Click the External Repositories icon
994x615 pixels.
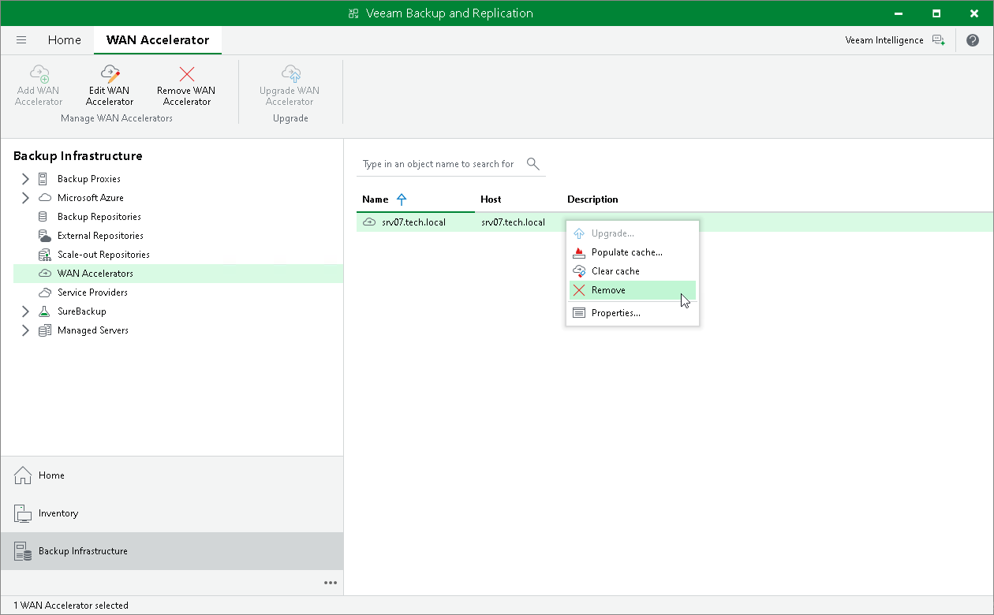coord(44,236)
